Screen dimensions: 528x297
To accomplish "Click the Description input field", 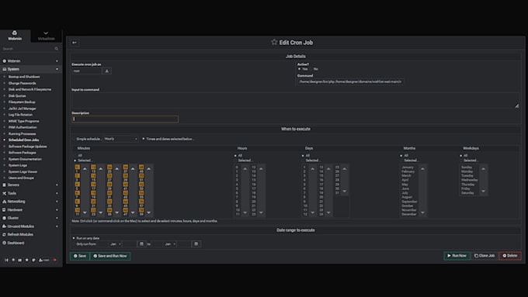I will pos(125,119).
